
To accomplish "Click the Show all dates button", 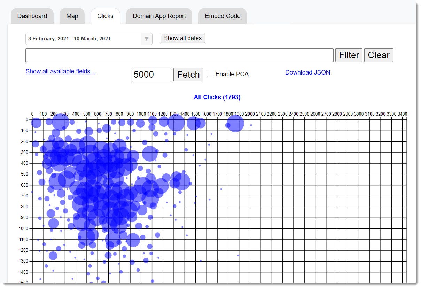I will [183, 38].
